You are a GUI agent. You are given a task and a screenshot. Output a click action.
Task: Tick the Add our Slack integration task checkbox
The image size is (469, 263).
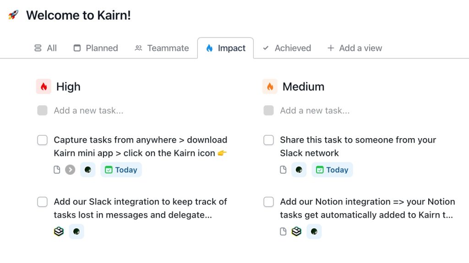[43, 202]
